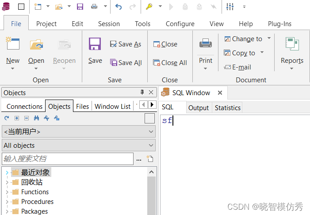Open the Session ribbon tab
310x215 pixels.
(x=109, y=24)
